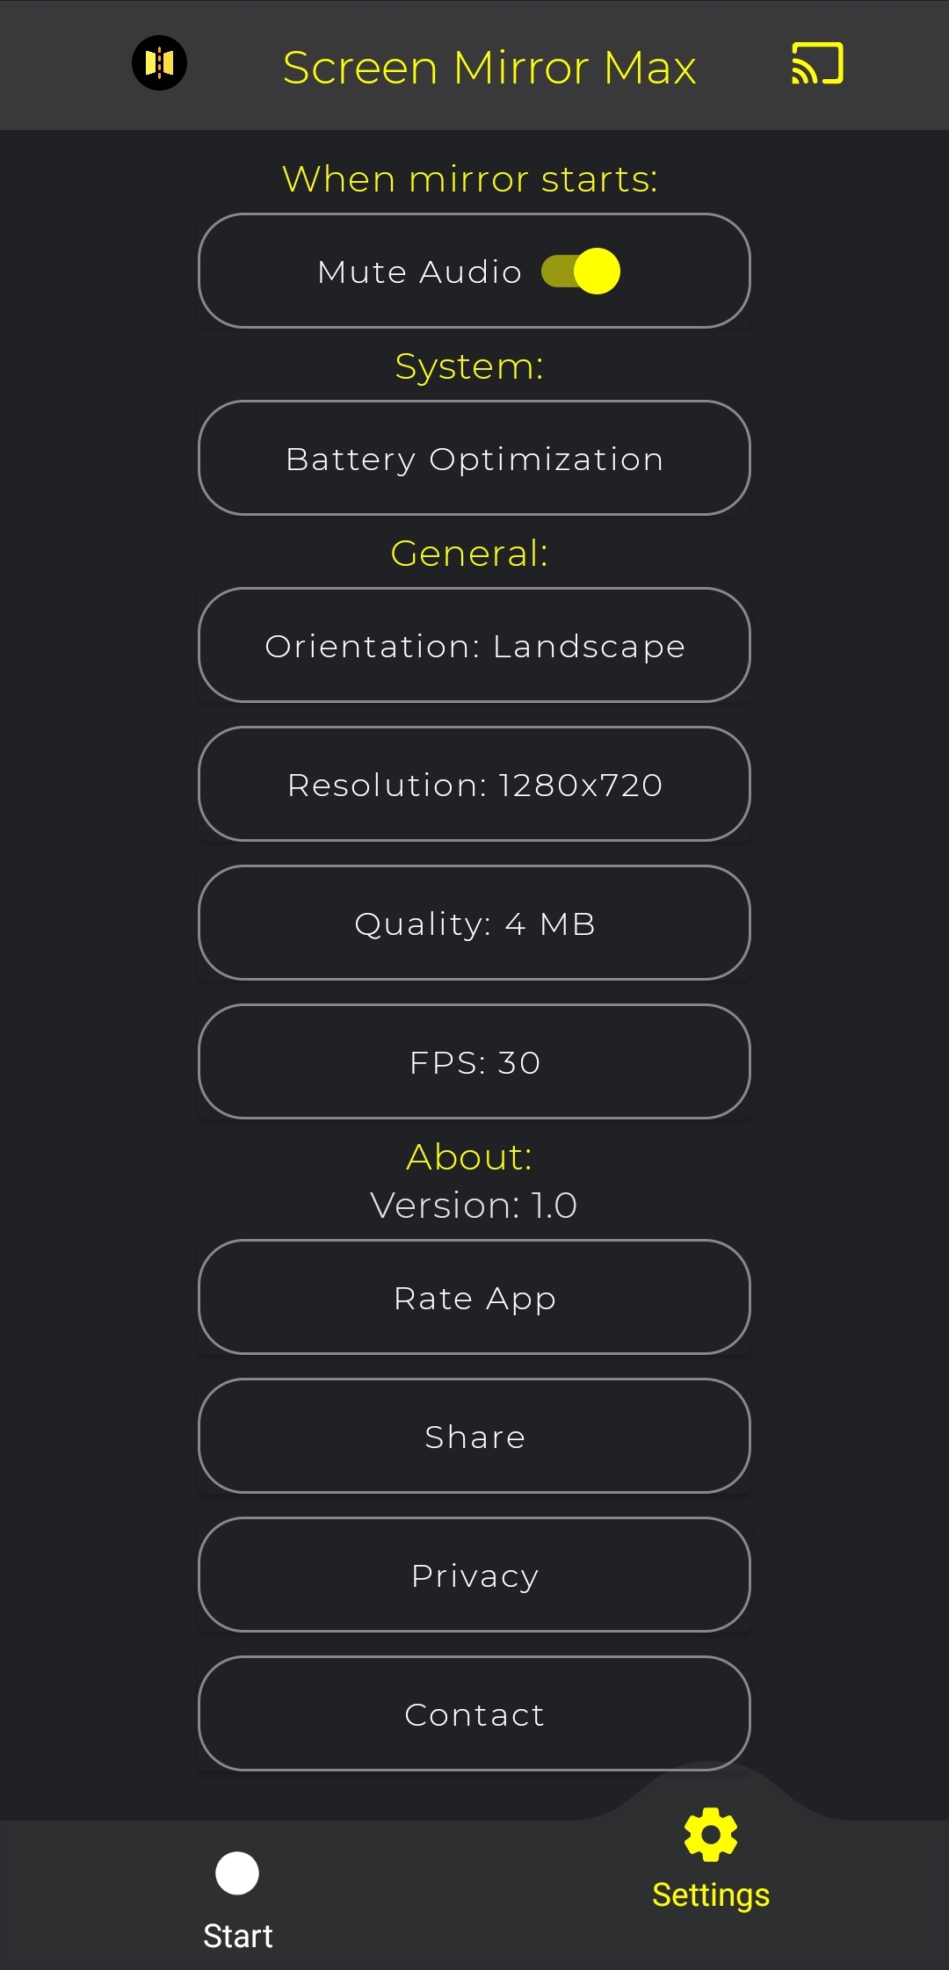This screenshot has height=1970, width=949.
Task: Open the Orientation: Landscape selector
Action: [x=474, y=646]
